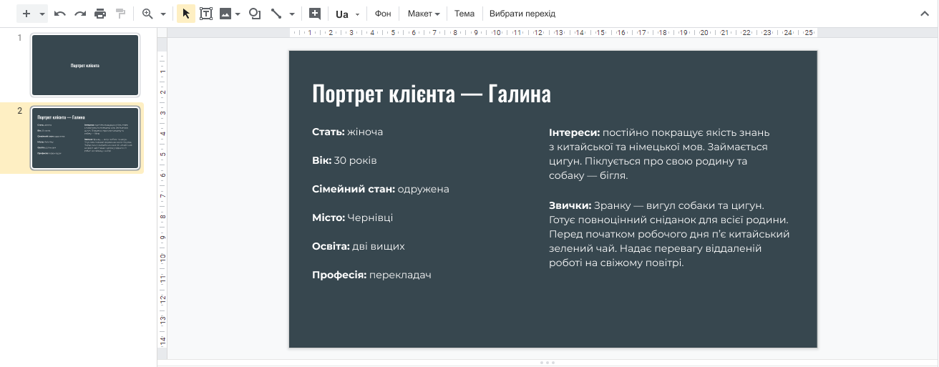
Task: Select slide 2 thumbnail in the filmstrip
Action: 85,138
